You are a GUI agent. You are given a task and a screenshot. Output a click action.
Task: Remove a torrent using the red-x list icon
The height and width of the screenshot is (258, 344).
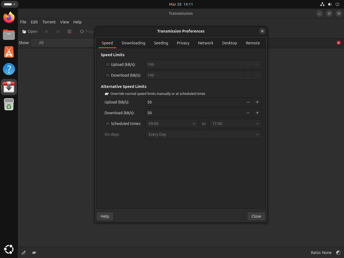69,31
